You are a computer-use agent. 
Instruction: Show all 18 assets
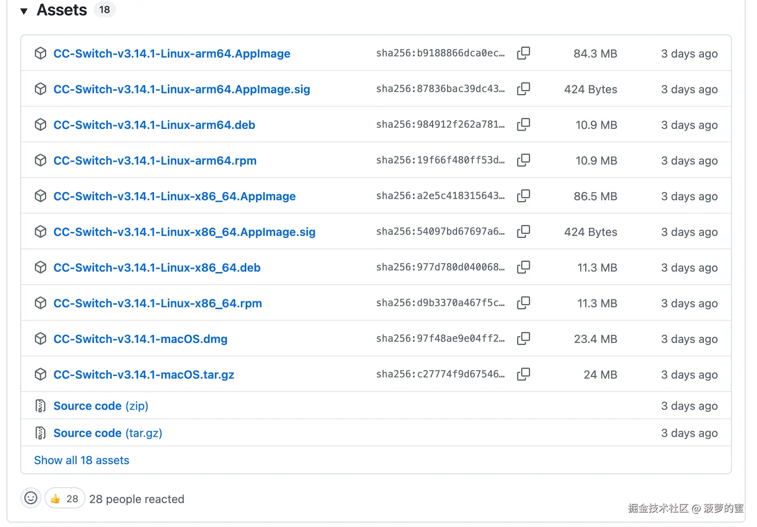click(x=81, y=460)
